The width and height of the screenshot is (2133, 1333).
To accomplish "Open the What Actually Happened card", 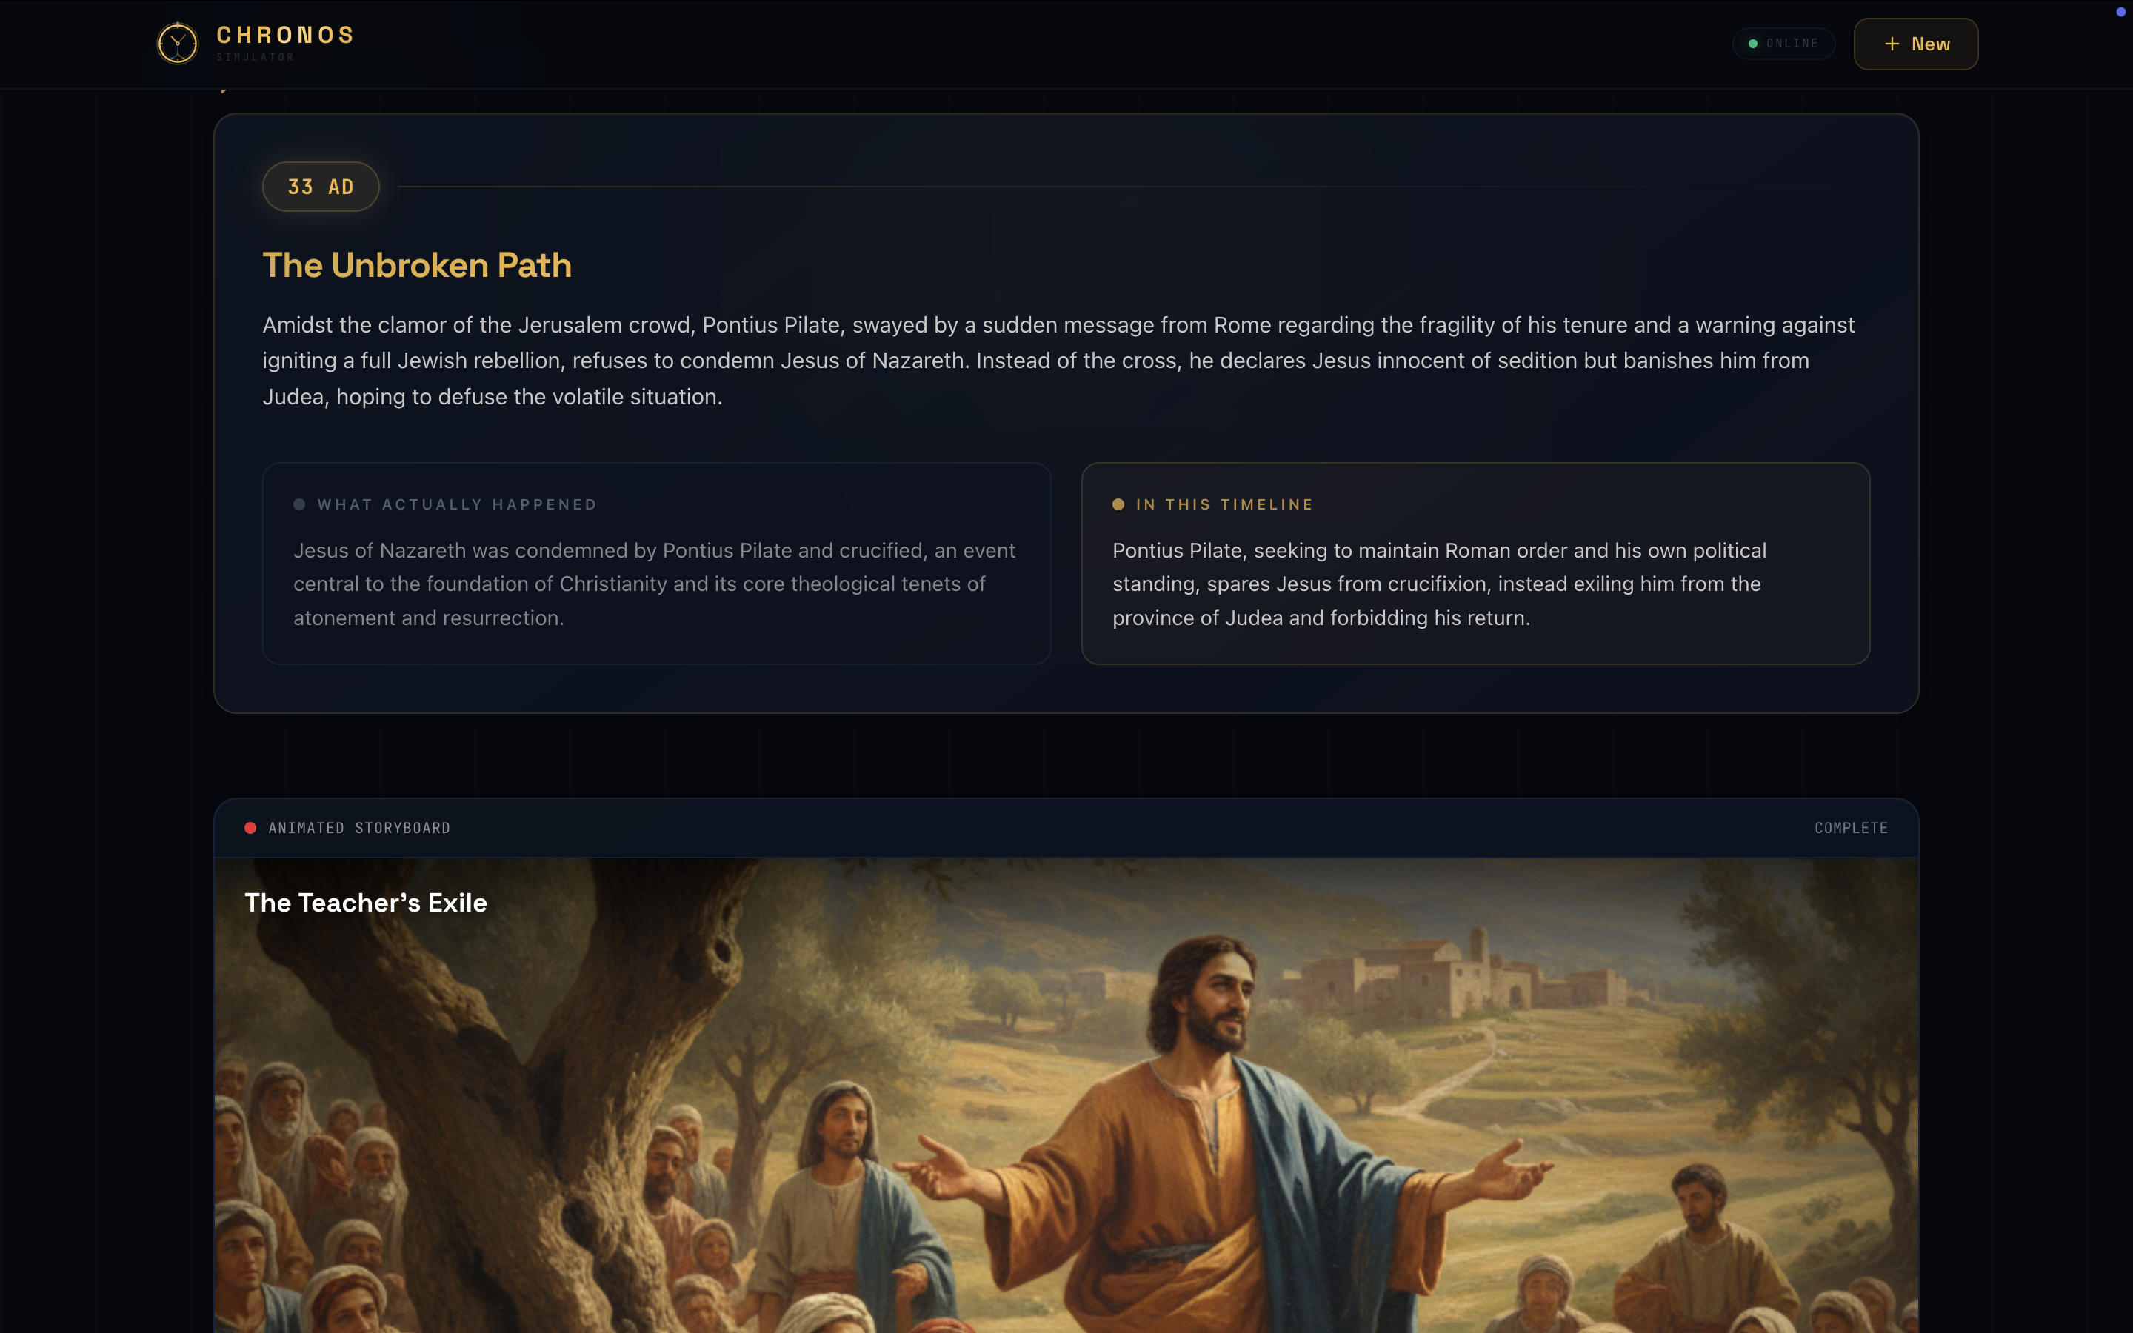I will pyautogui.click(x=657, y=564).
